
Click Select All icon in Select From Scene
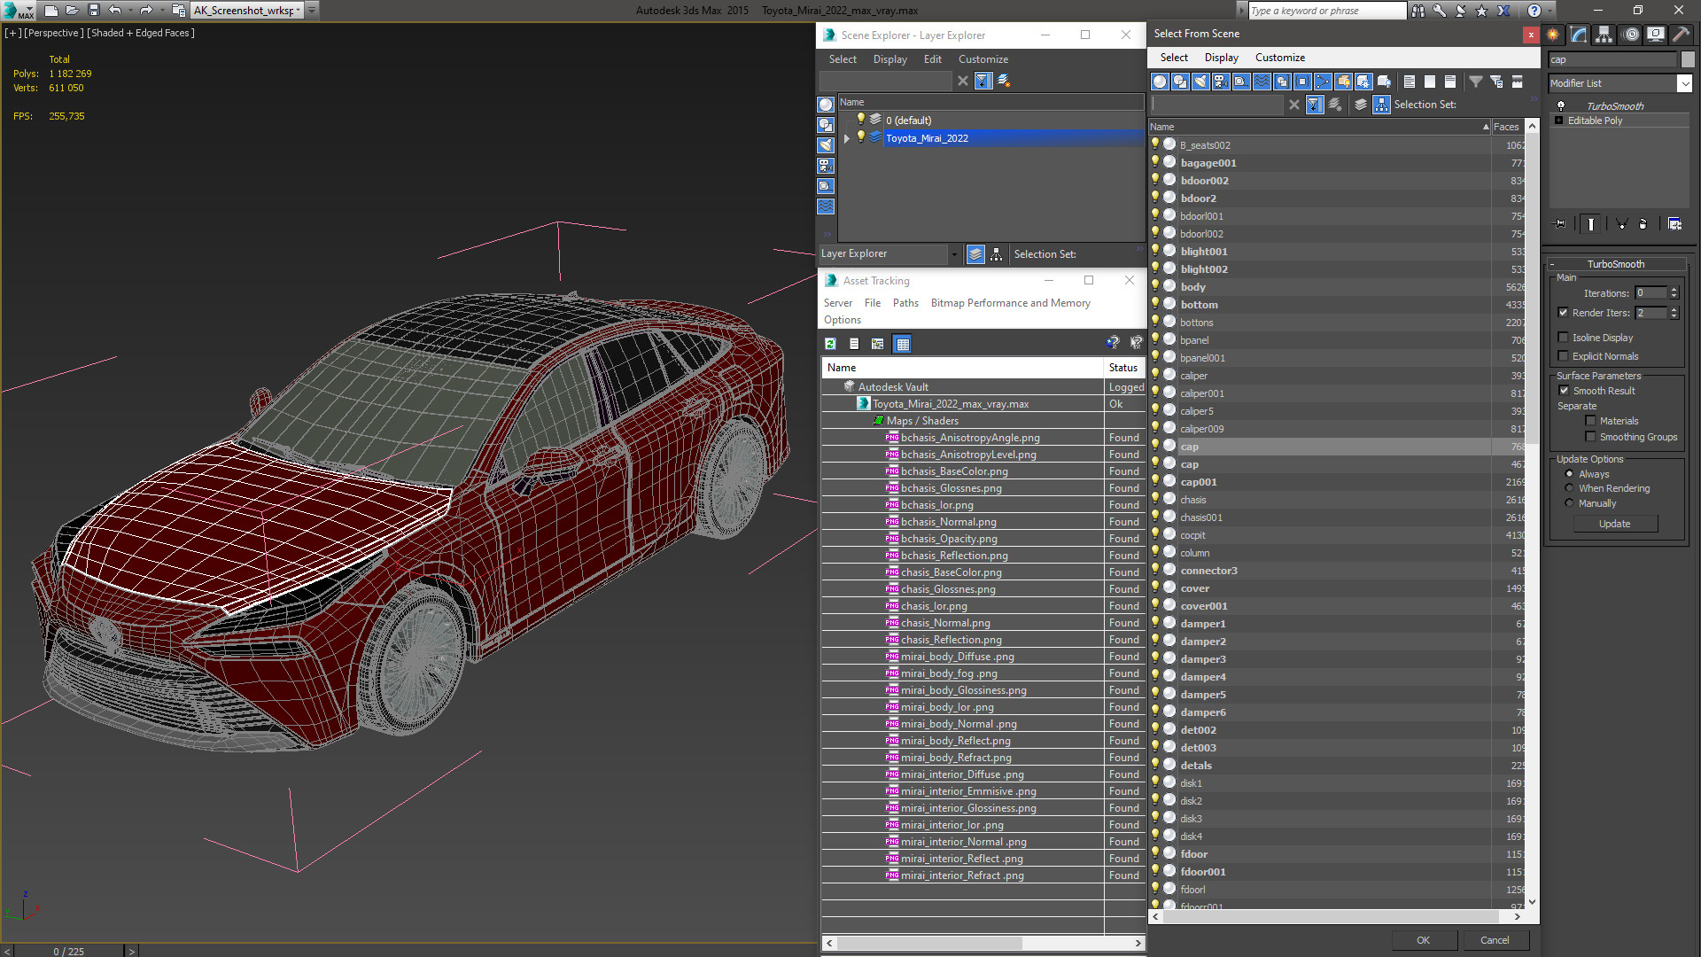tap(1410, 82)
